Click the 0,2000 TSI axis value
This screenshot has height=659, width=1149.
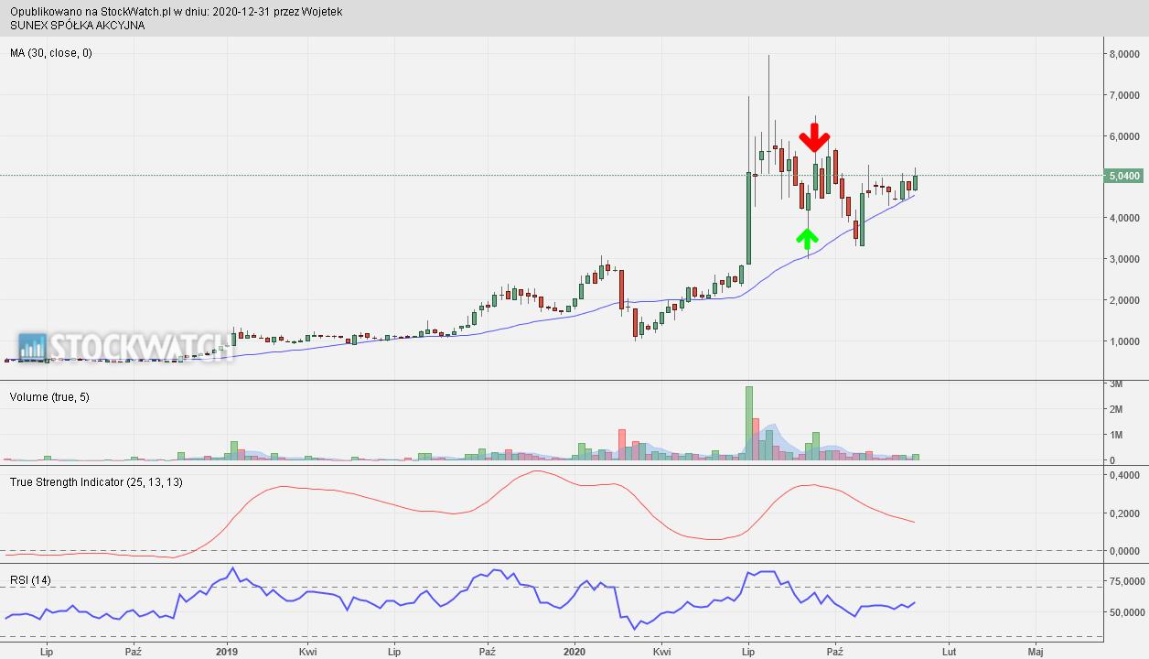point(1124,513)
